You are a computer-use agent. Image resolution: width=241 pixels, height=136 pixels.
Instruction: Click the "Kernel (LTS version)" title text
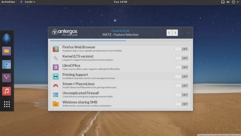click(78, 56)
